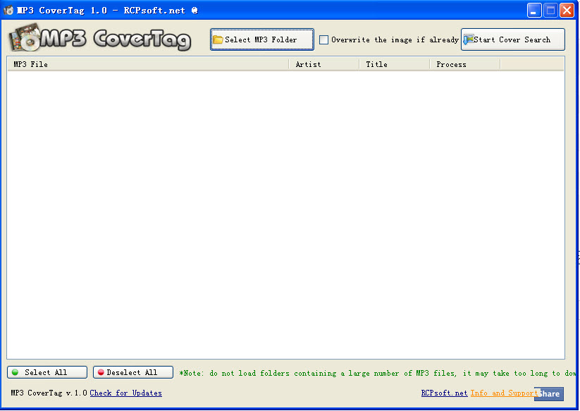Click the Share button
This screenshot has width=580, height=411.
pyautogui.click(x=550, y=394)
